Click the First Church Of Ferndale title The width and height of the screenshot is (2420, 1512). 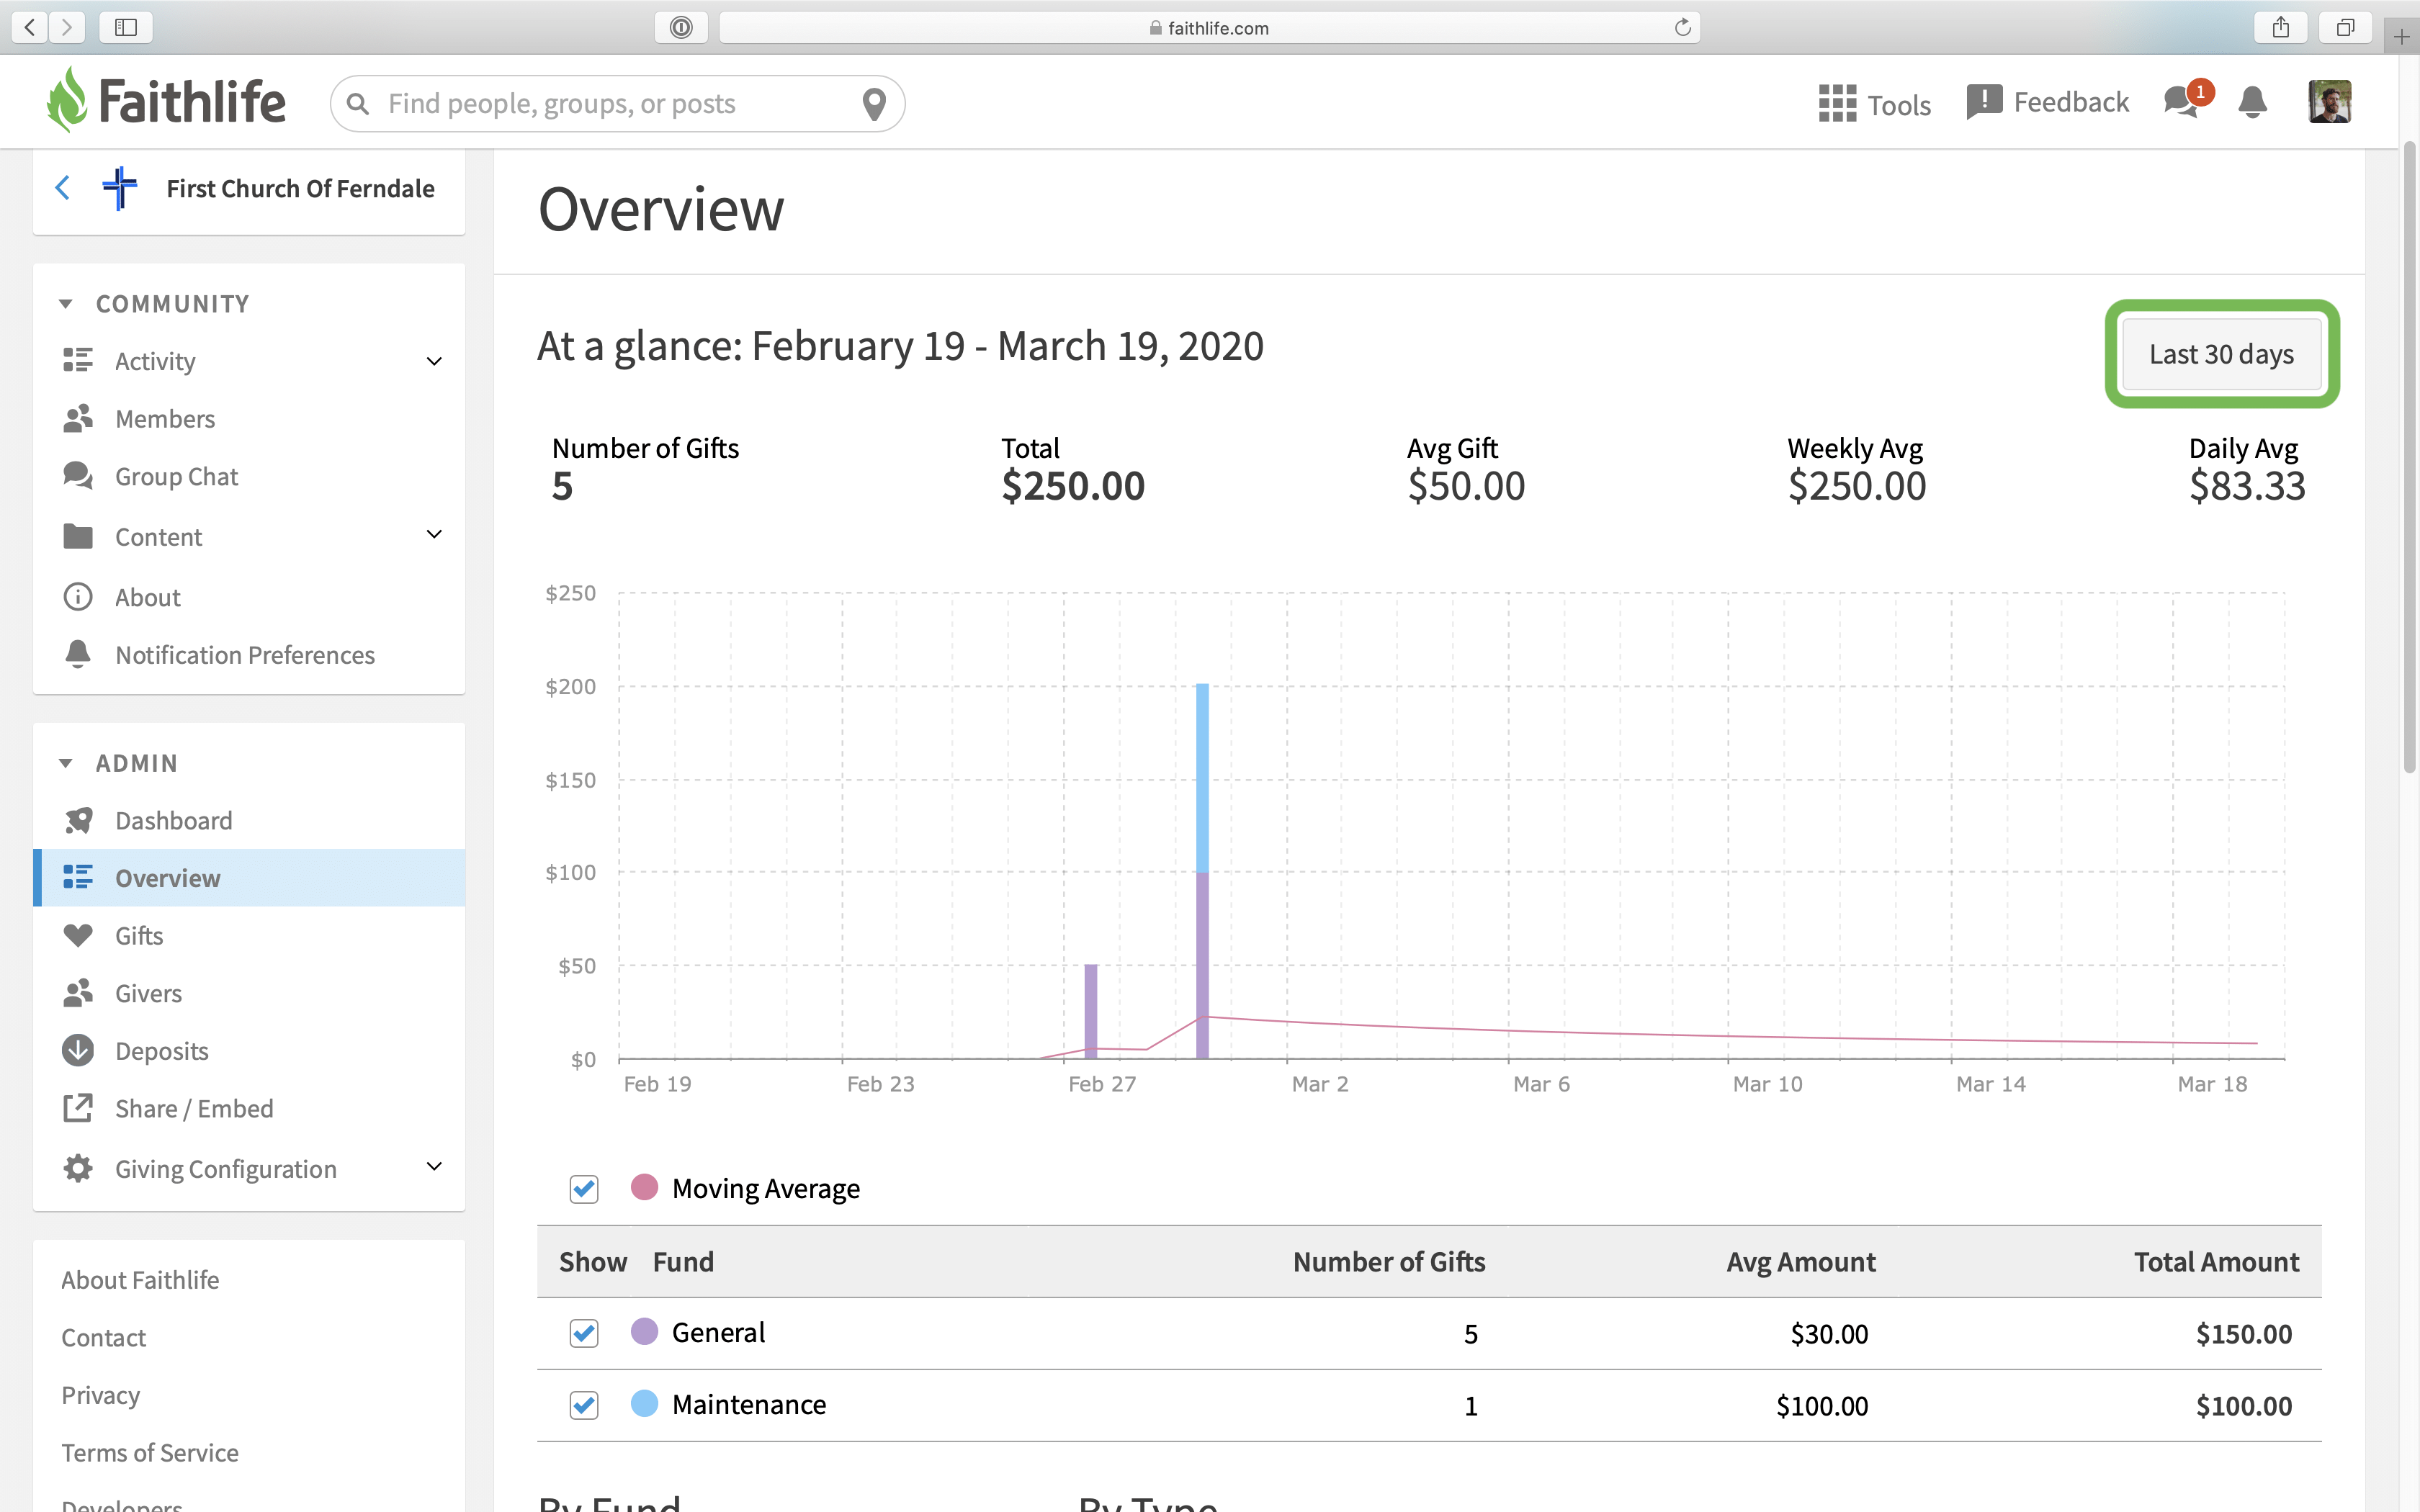tap(300, 188)
